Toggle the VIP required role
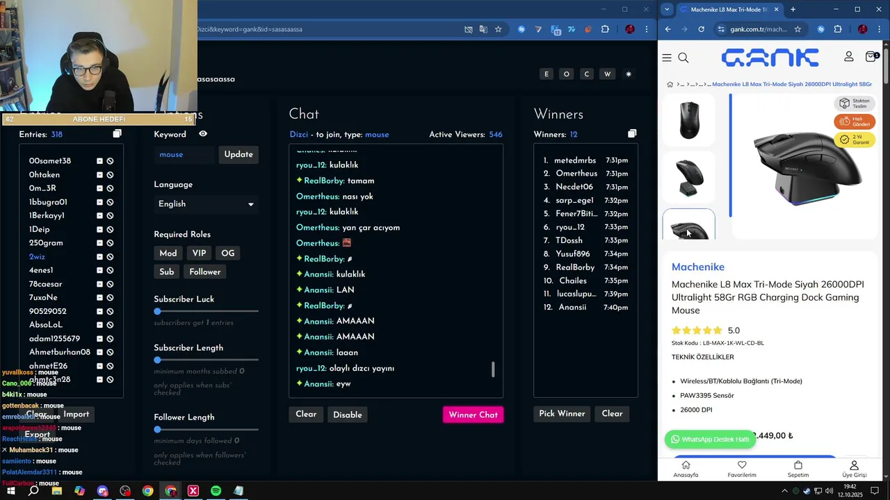The width and height of the screenshot is (890, 500). click(x=199, y=253)
